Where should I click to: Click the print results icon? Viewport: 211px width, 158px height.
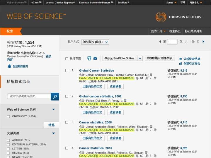89,59
